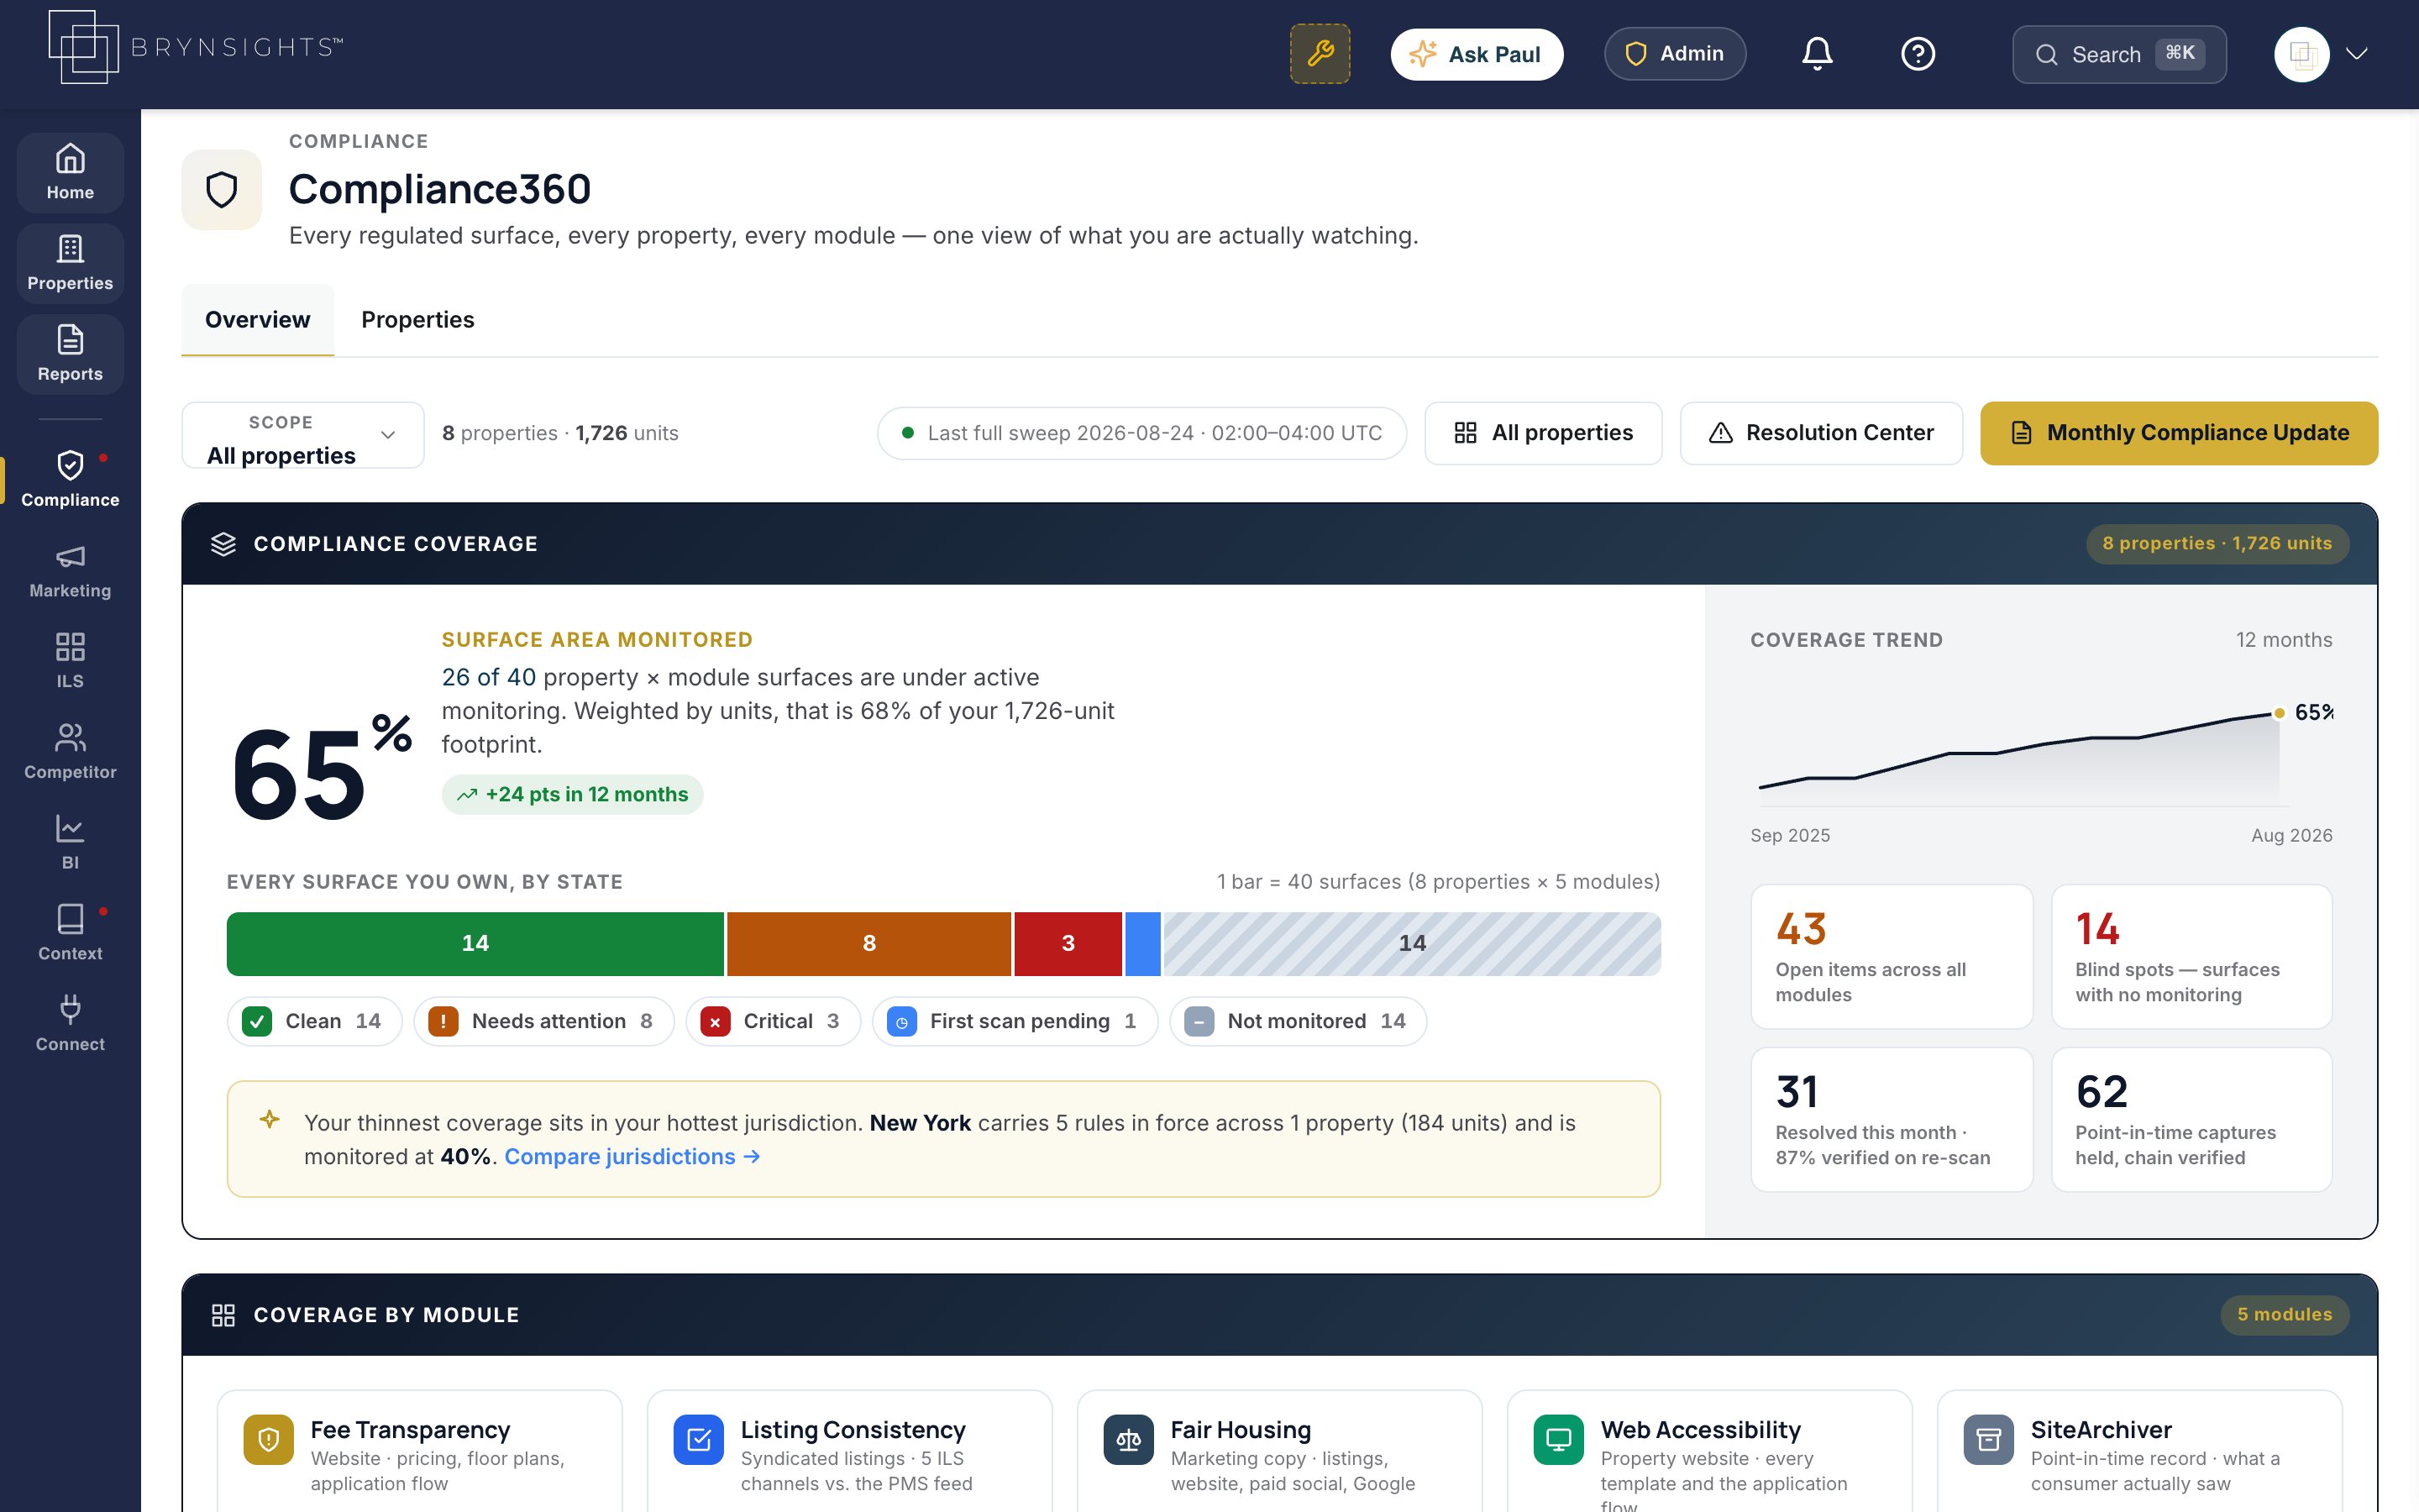The height and width of the screenshot is (1512, 2419).
Task: Click the Admin button
Action: pyautogui.click(x=1676, y=54)
